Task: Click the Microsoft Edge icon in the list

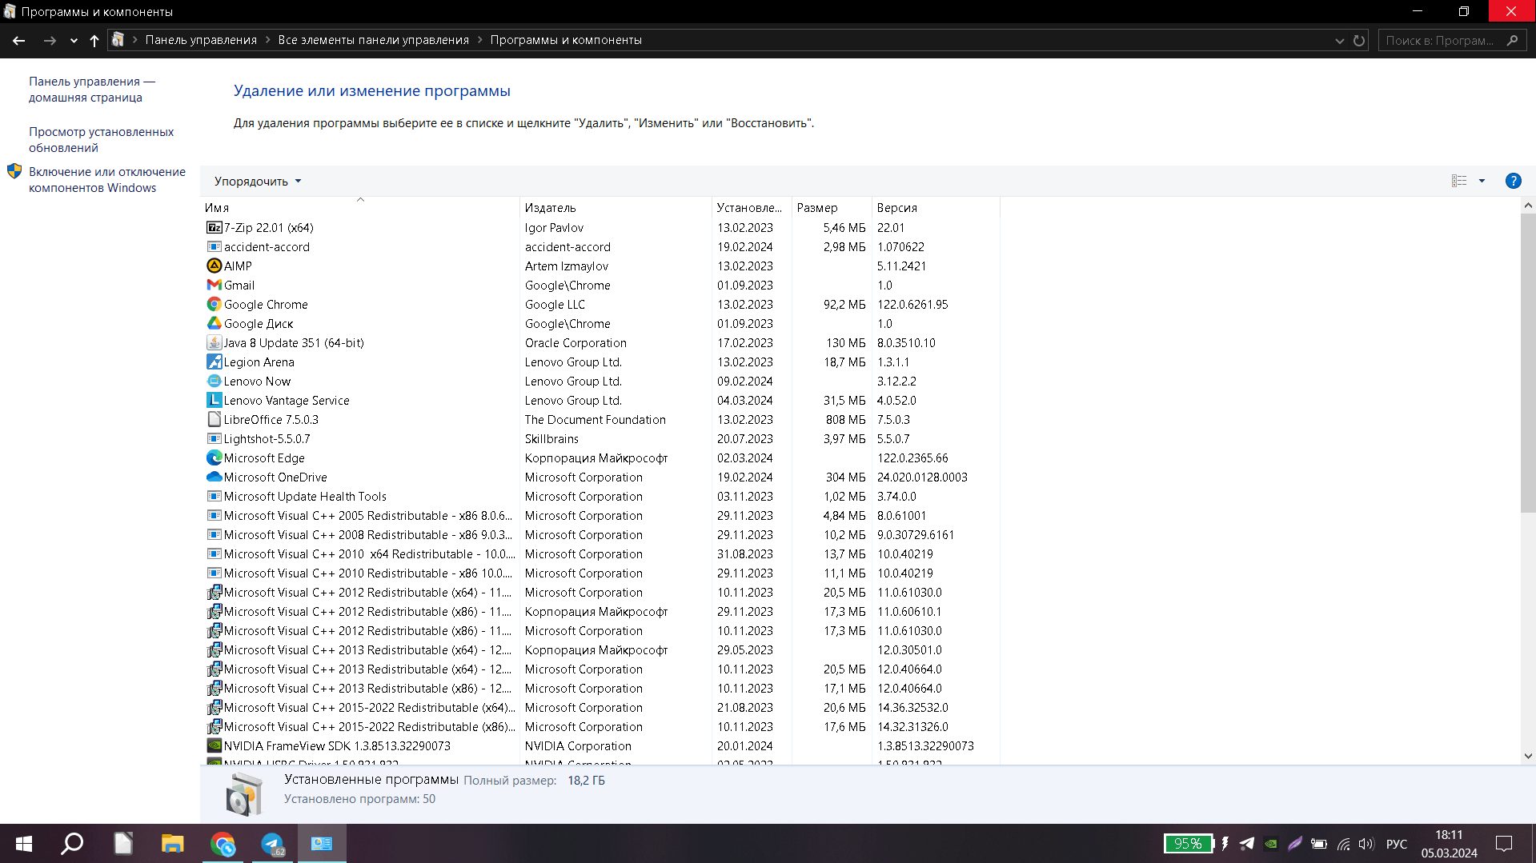Action: click(214, 457)
